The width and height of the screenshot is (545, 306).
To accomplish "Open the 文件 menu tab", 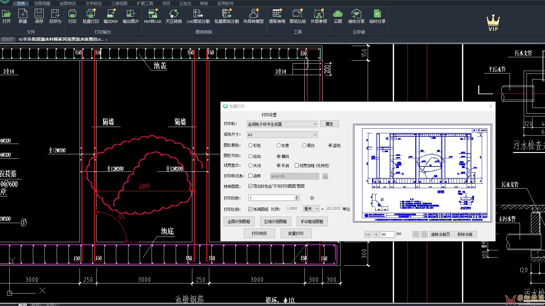I will pyautogui.click(x=21, y=3).
